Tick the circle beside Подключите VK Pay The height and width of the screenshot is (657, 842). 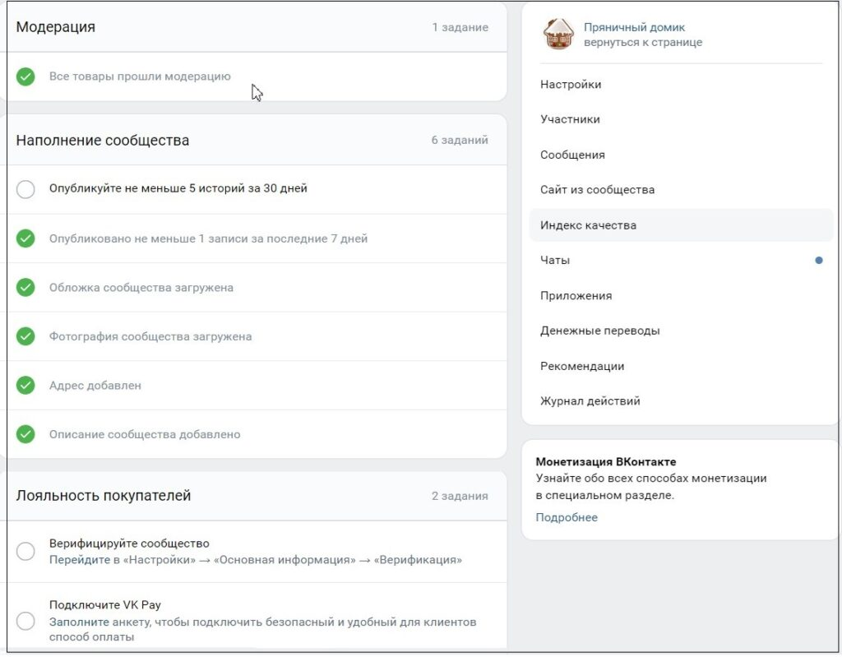click(25, 621)
